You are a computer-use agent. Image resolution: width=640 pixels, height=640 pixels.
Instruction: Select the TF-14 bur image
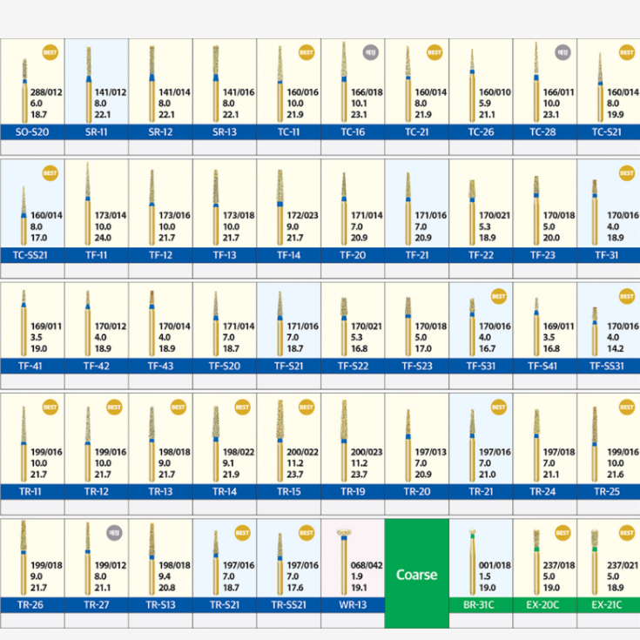280,207
